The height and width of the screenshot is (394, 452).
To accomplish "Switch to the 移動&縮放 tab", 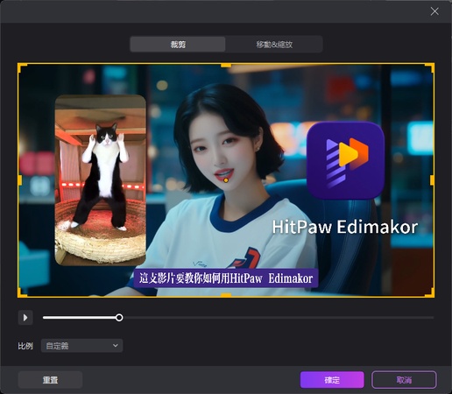I will click(x=274, y=45).
